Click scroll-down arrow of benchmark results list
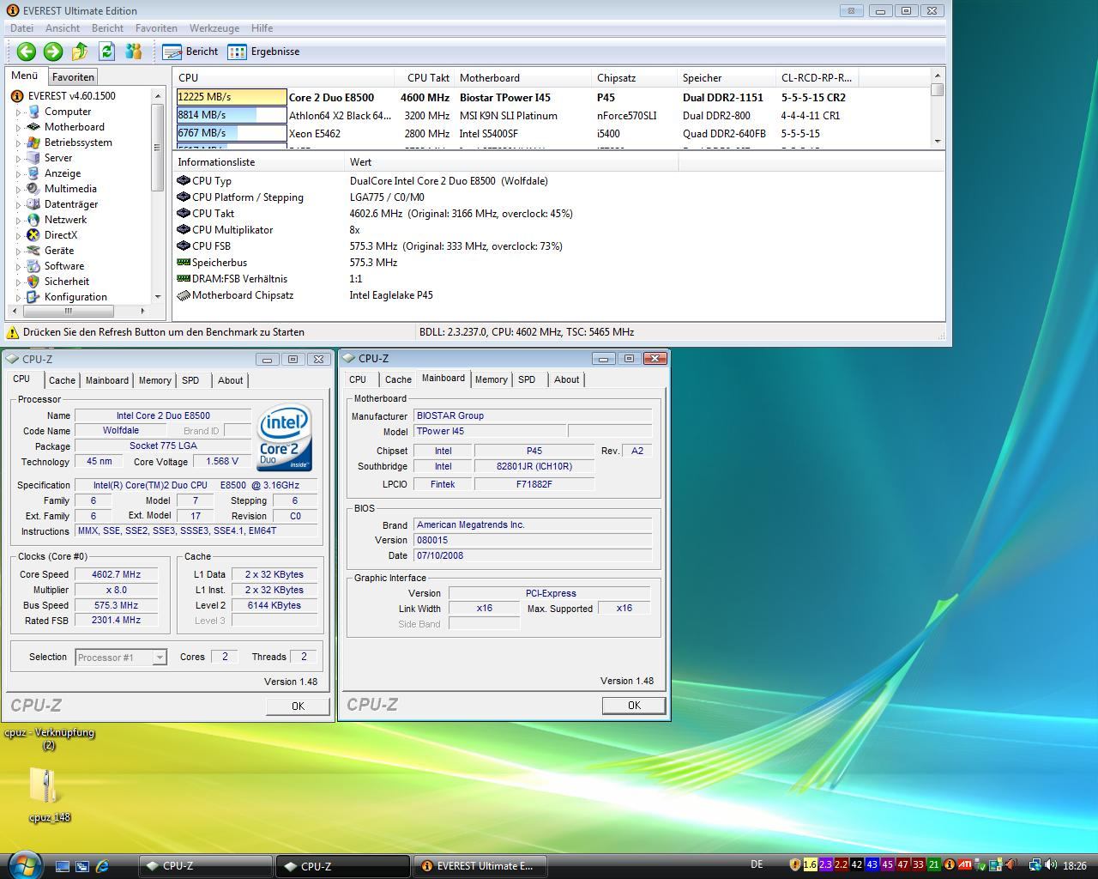The image size is (1098, 879). pyautogui.click(x=938, y=141)
